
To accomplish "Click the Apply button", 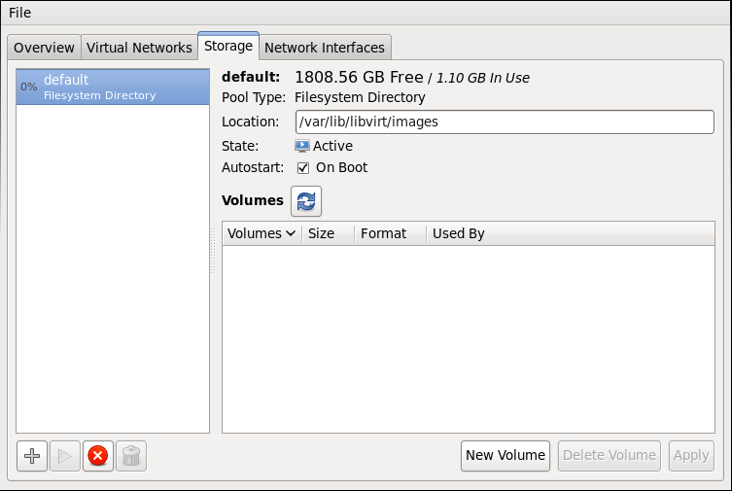I will 691,455.
